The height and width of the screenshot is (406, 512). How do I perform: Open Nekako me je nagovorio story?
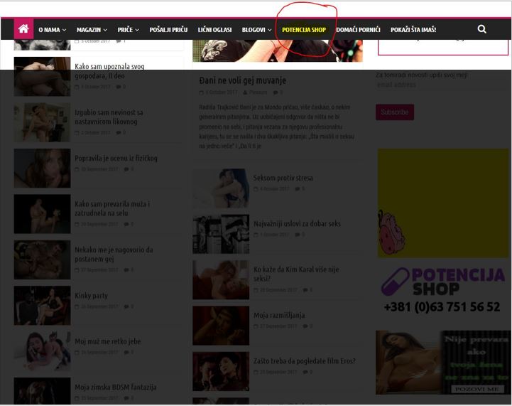[114, 255]
